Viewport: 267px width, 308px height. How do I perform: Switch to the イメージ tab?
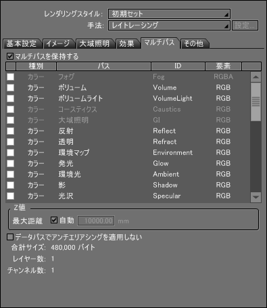[x=58, y=43]
